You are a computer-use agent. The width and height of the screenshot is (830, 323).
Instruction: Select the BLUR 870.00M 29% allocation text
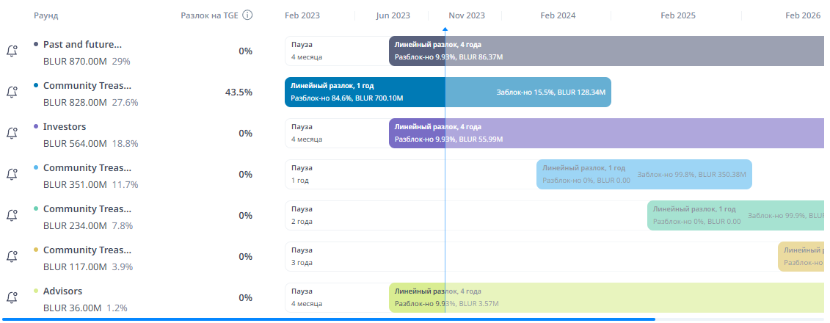87,62
